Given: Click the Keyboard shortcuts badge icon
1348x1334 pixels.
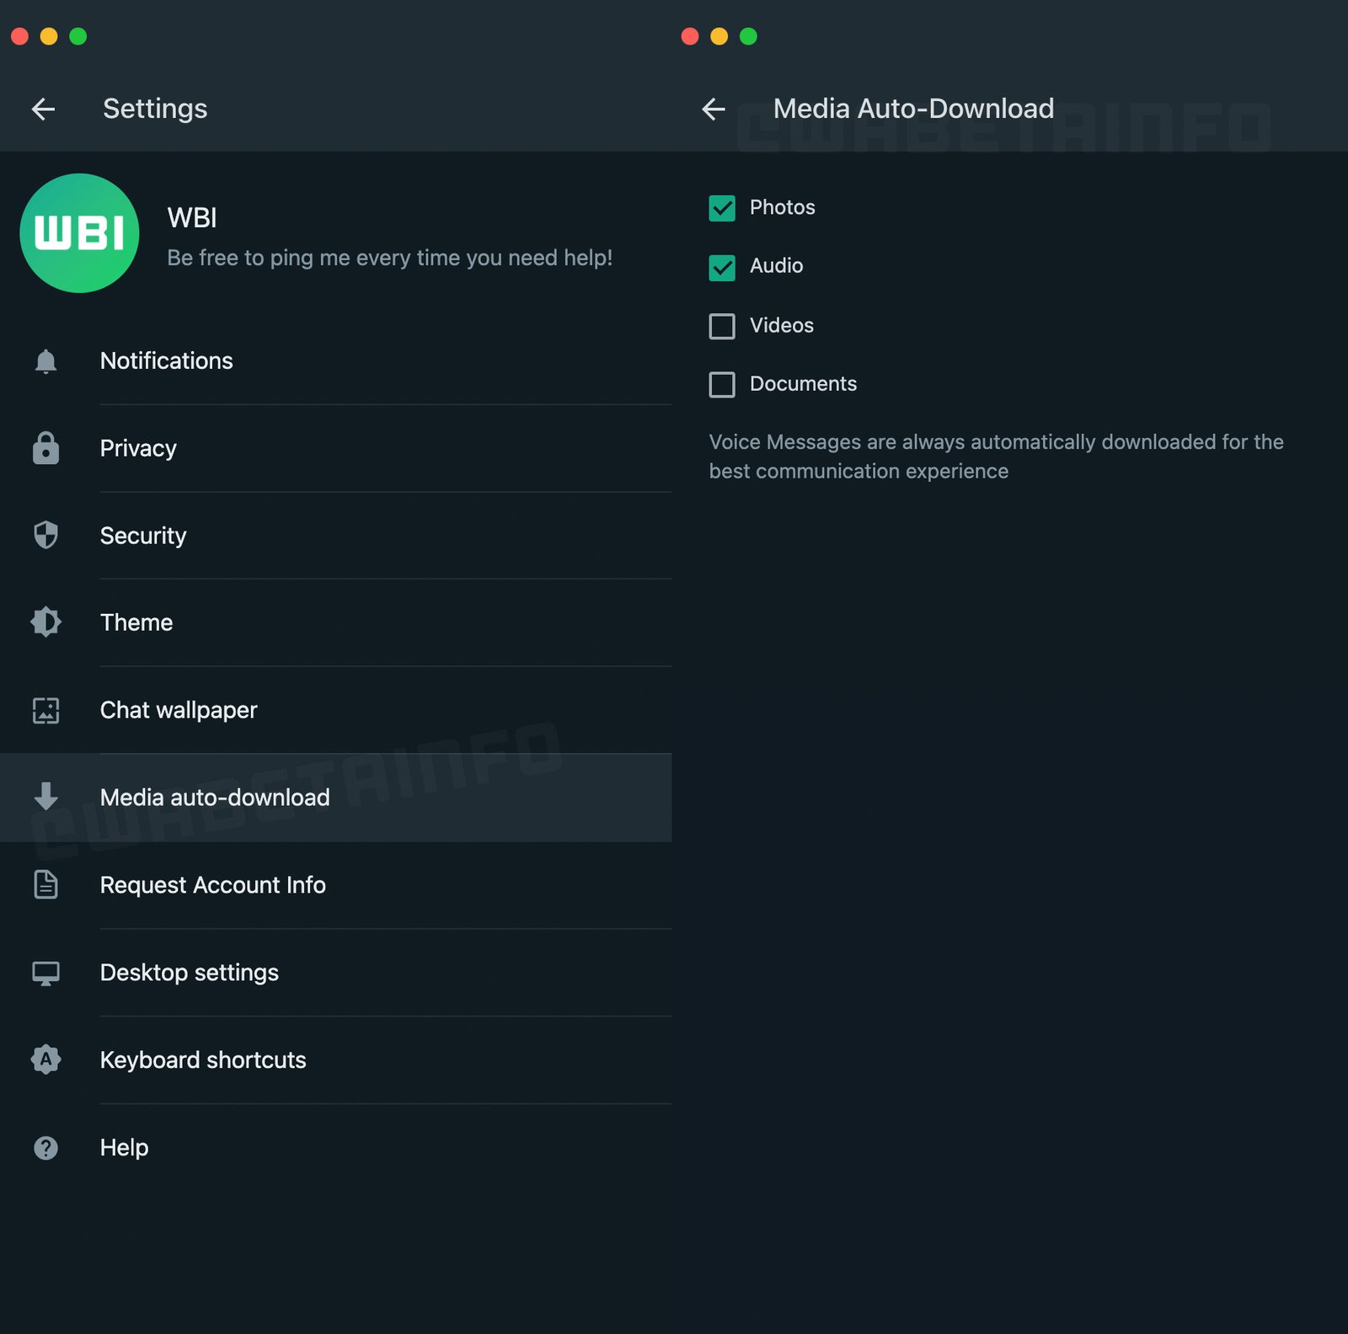Looking at the screenshot, I should pyautogui.click(x=45, y=1059).
